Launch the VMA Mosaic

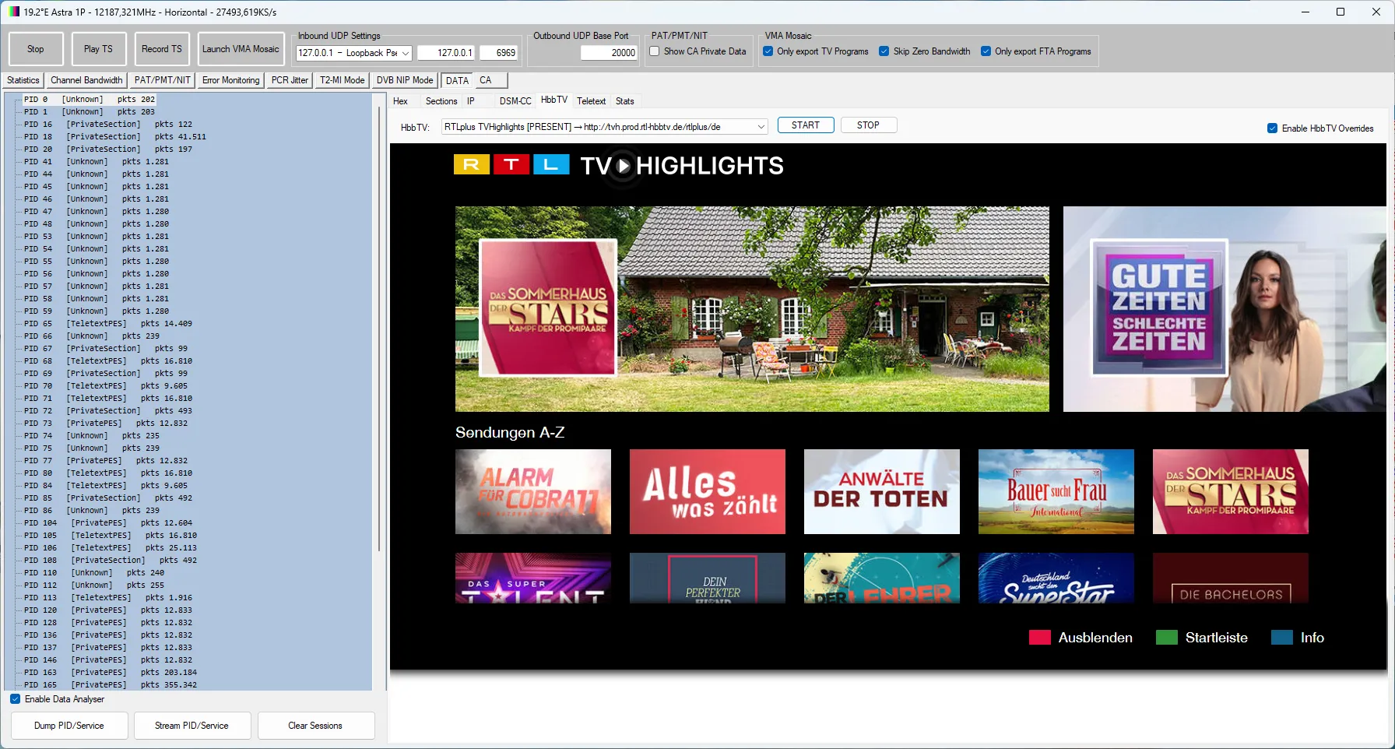click(241, 49)
